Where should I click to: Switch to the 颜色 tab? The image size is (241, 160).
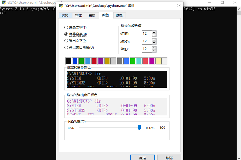pos(106,15)
